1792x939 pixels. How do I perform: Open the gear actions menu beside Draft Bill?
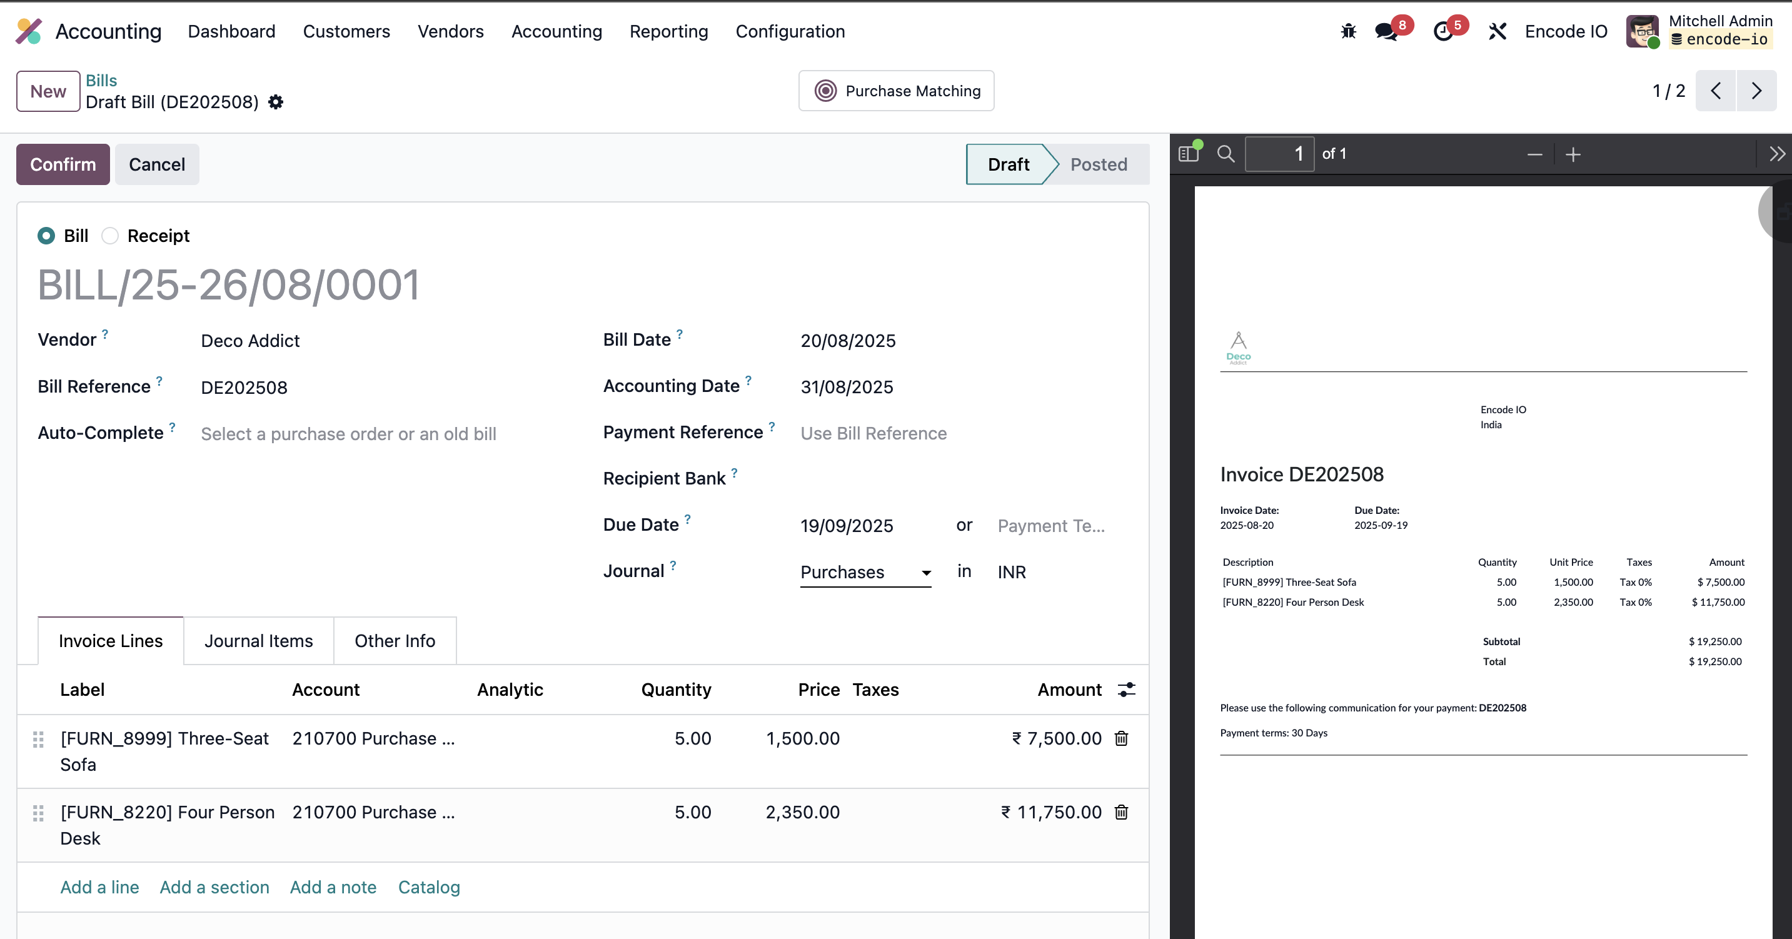click(276, 103)
